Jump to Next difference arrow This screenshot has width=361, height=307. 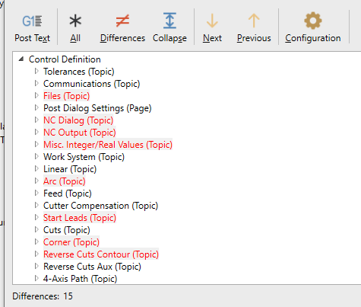pos(212,27)
